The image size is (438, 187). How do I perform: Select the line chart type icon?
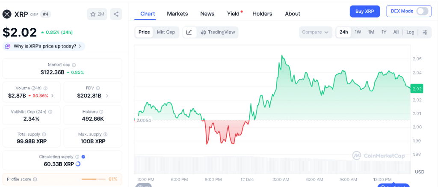pyautogui.click(x=189, y=33)
